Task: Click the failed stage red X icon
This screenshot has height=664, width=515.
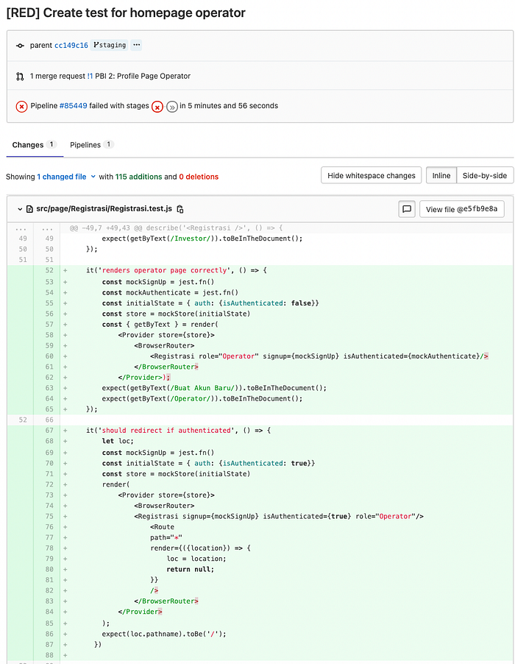Action: click(157, 107)
